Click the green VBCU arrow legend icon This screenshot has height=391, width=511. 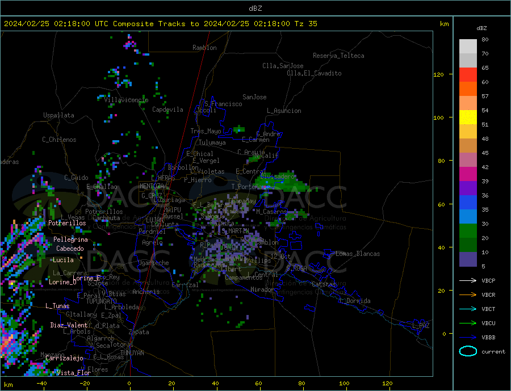(468, 323)
